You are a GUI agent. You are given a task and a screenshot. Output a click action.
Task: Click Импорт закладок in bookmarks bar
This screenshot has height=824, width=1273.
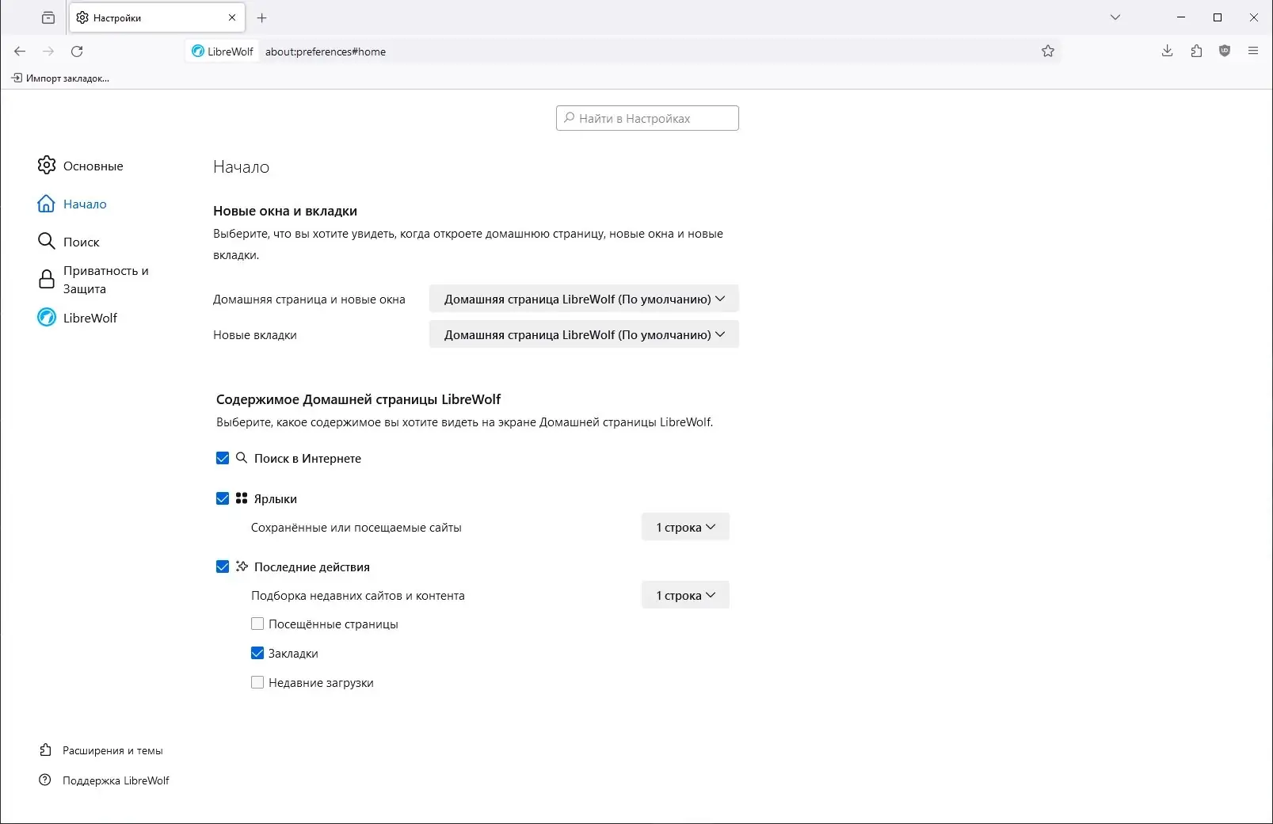tap(60, 78)
